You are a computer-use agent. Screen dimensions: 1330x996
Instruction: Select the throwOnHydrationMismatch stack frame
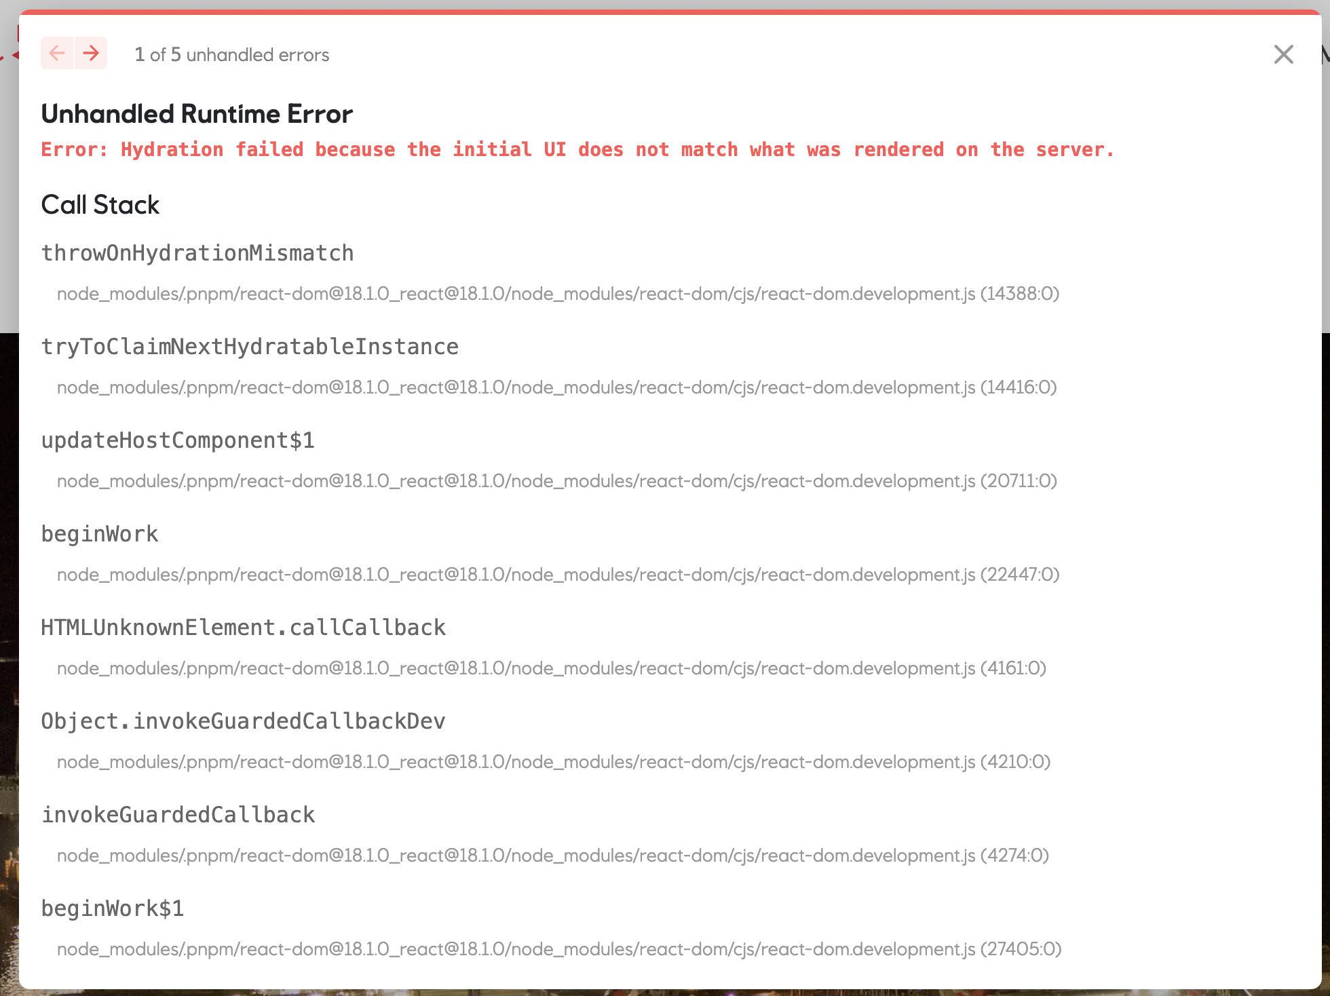point(197,252)
